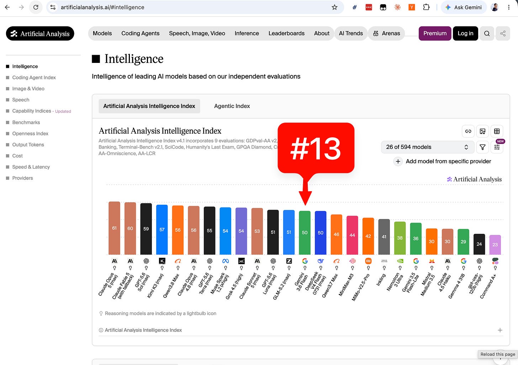Click the share icon beside the search button
The image size is (518, 365).
tap(503, 33)
